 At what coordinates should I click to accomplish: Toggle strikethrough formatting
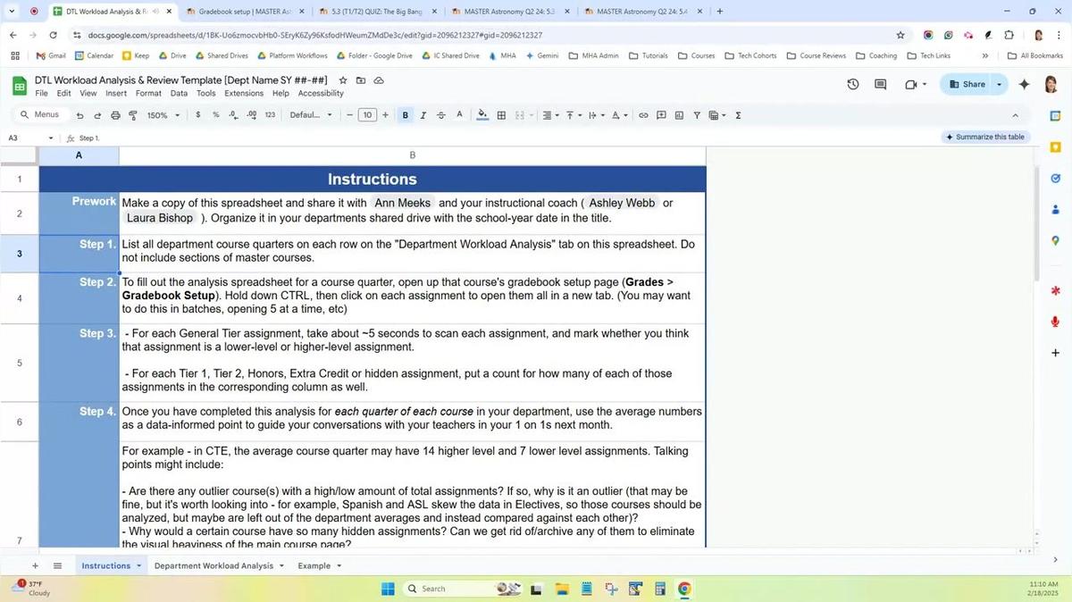point(441,115)
